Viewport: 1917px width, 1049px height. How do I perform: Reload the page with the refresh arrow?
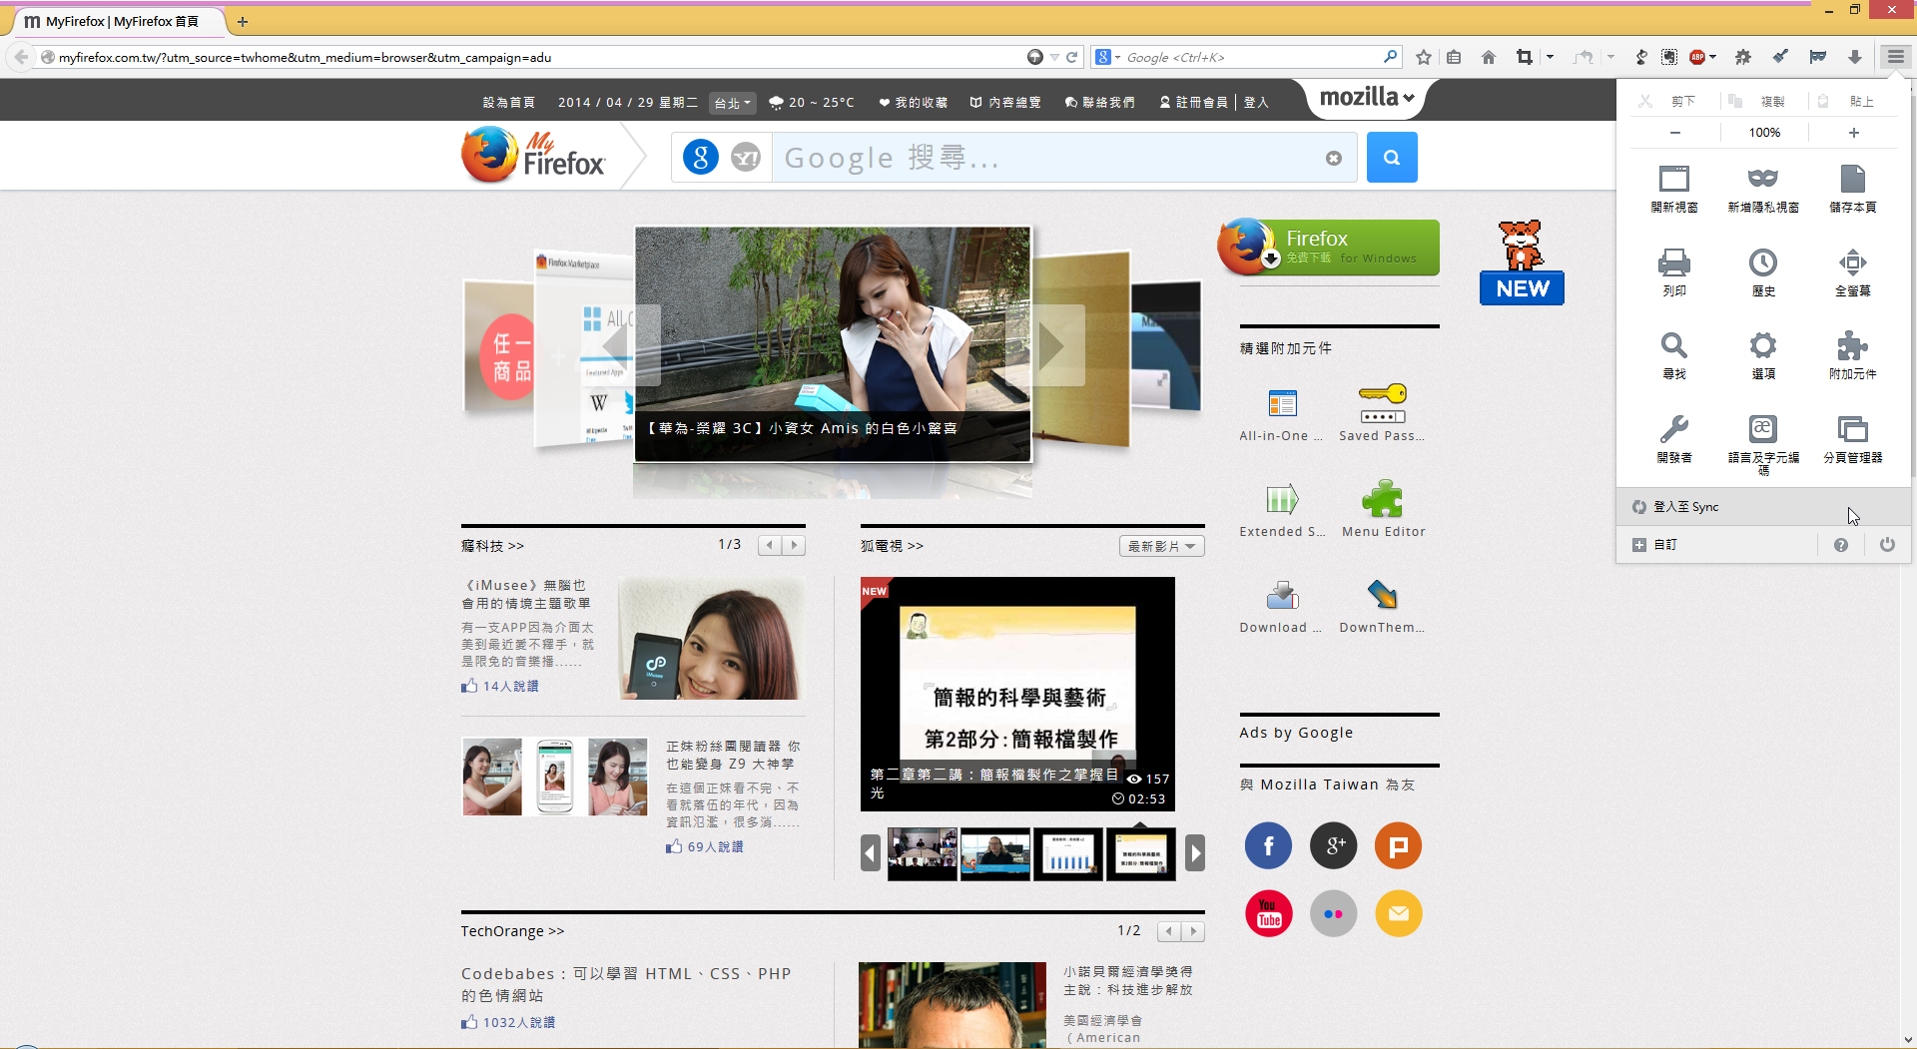1071,57
